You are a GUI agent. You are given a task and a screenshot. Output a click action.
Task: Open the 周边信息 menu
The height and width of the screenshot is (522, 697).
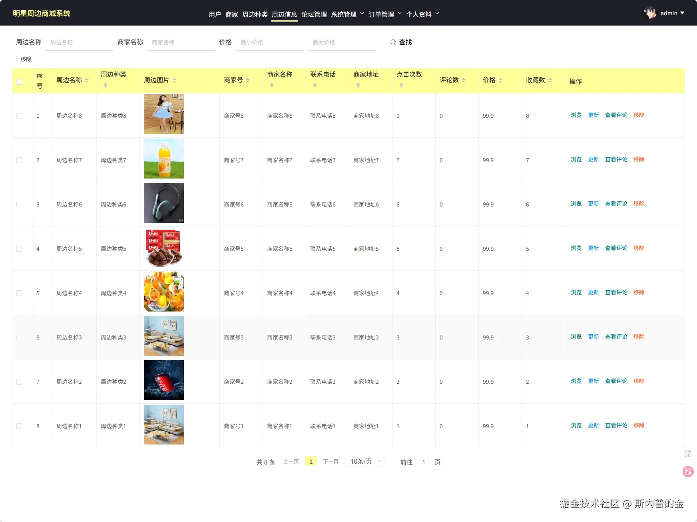pyautogui.click(x=285, y=14)
